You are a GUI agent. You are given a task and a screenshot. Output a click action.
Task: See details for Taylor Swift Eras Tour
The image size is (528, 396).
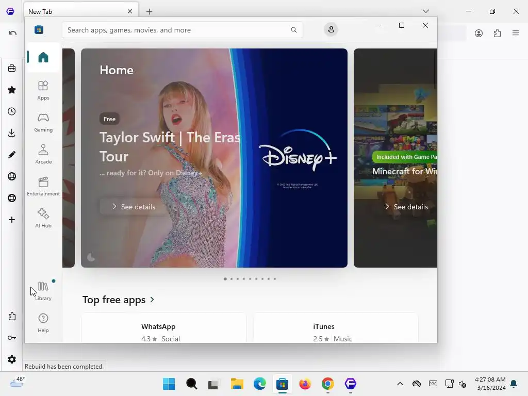(134, 207)
